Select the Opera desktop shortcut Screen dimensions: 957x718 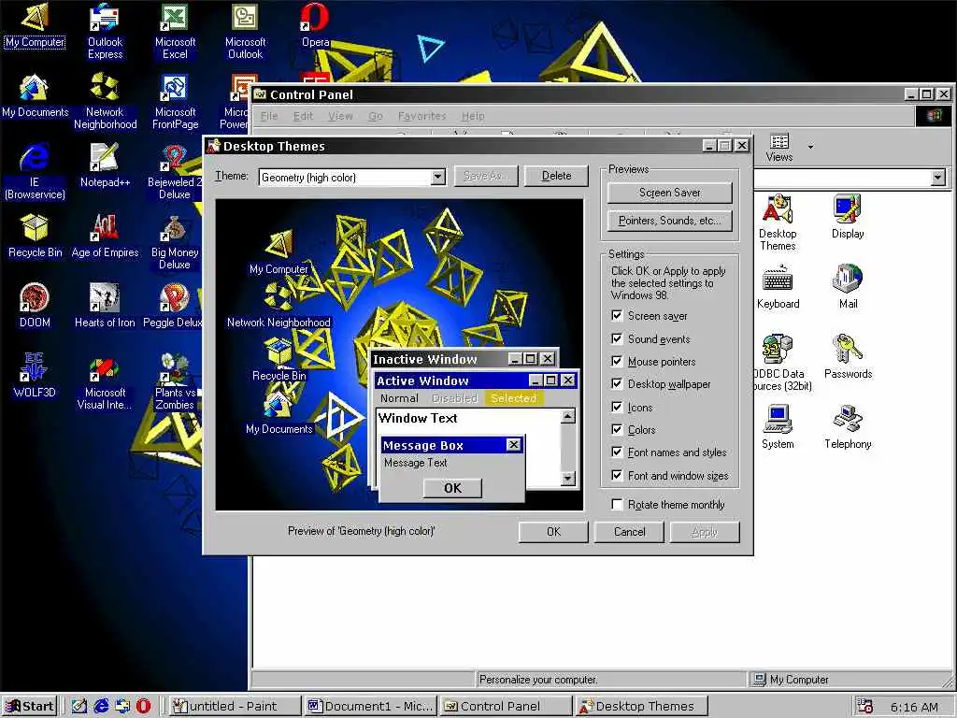316,24
